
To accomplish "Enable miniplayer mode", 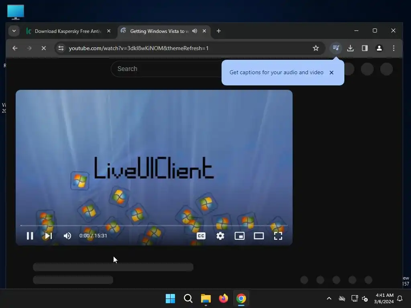I will tap(239, 236).
